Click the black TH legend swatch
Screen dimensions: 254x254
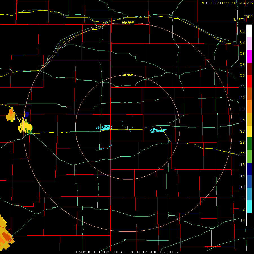point(249,220)
